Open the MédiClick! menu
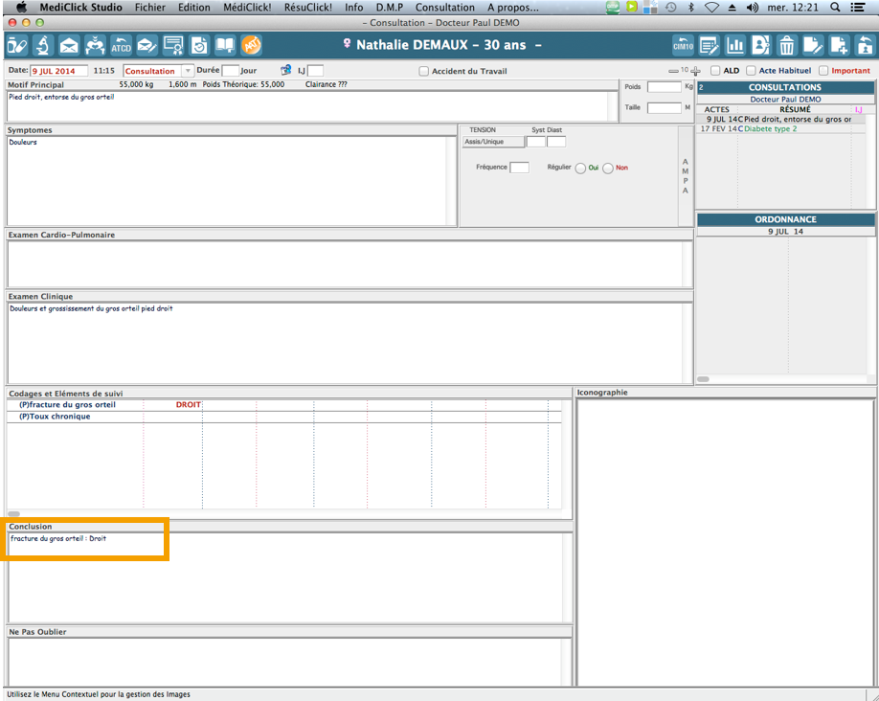The height and width of the screenshot is (701, 879). (247, 8)
